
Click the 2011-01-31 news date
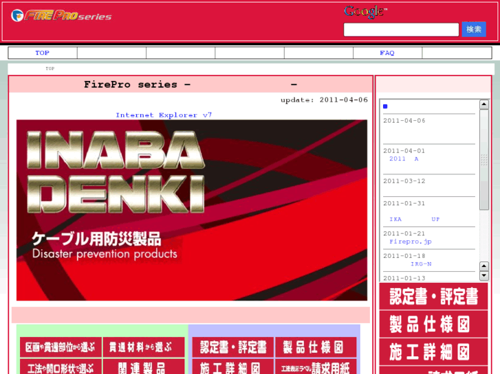[x=404, y=203]
